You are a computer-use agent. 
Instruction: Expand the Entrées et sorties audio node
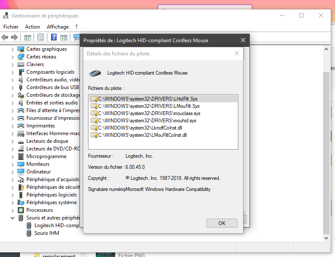(13, 103)
